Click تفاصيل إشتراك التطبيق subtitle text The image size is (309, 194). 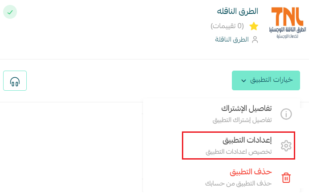pyautogui.click(x=242, y=120)
